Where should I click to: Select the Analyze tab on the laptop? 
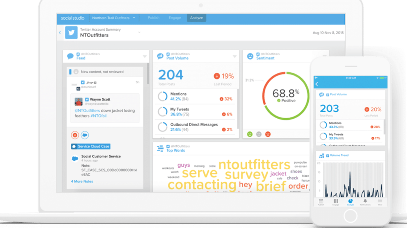tap(196, 18)
